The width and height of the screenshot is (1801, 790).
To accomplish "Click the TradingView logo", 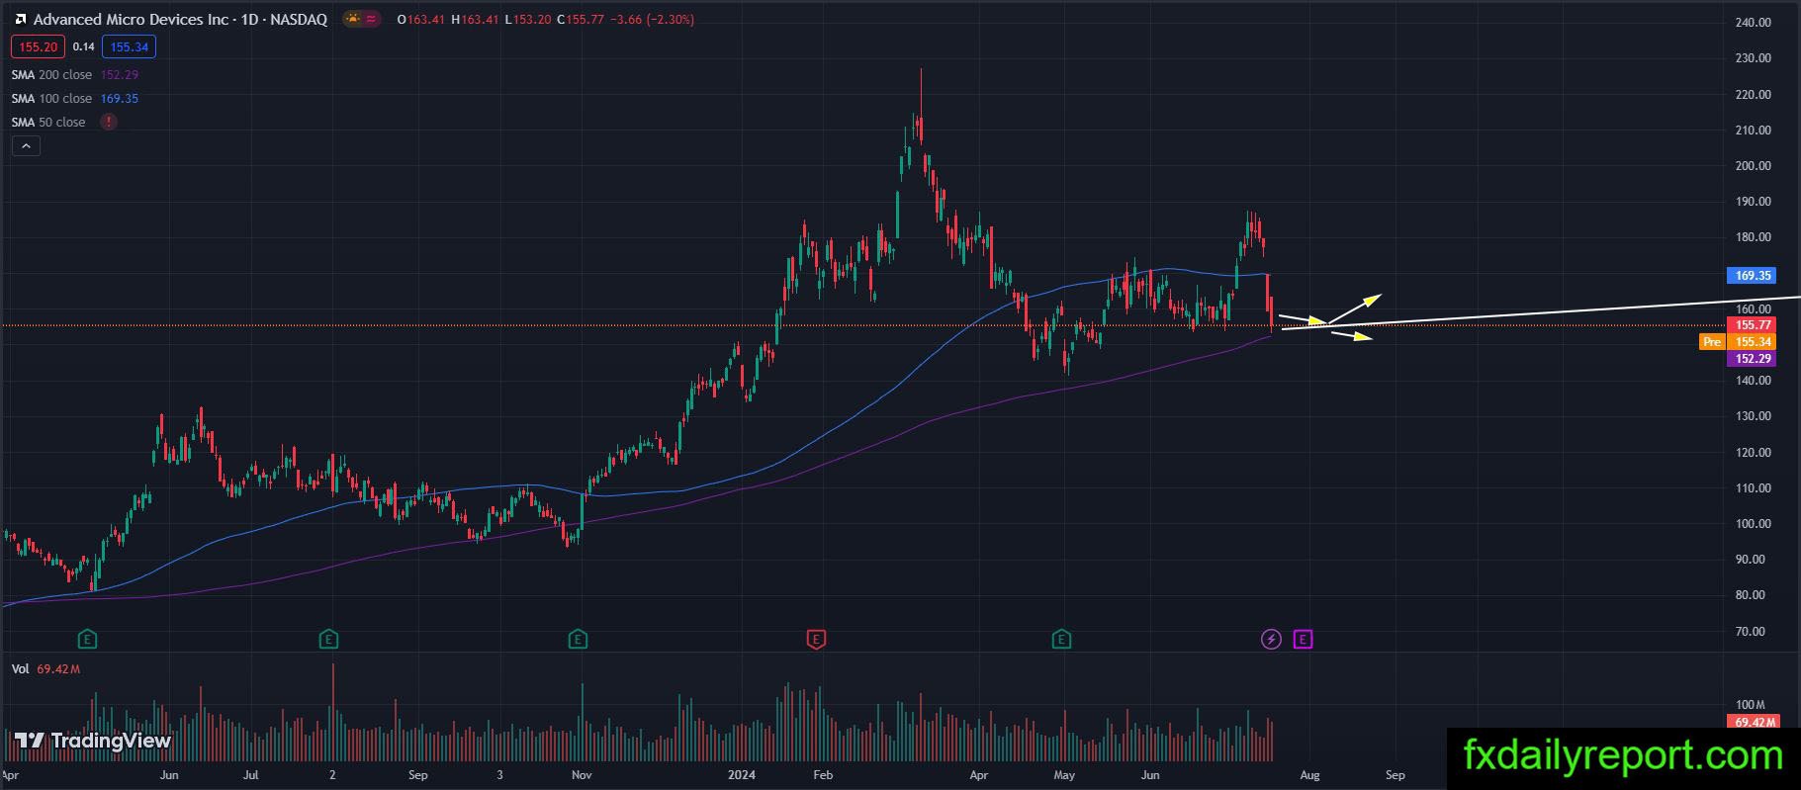I will (x=93, y=741).
